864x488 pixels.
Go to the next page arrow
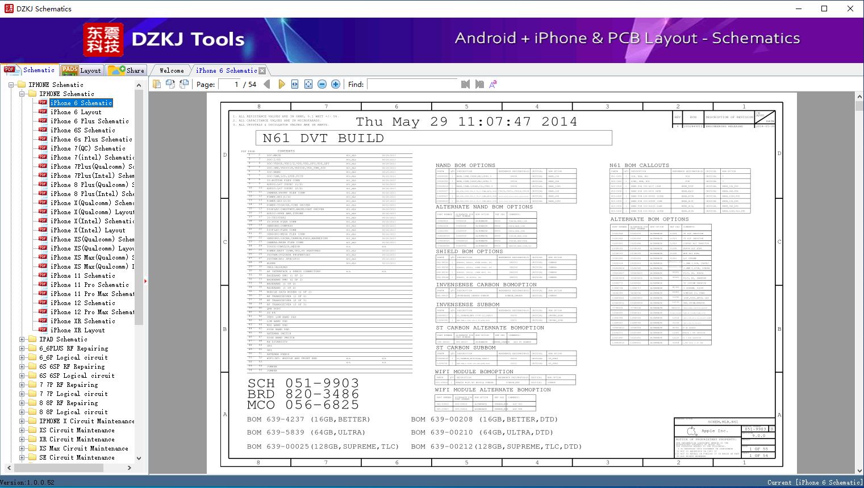(281, 84)
